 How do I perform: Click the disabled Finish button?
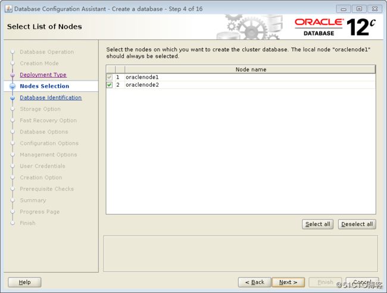point(325,282)
